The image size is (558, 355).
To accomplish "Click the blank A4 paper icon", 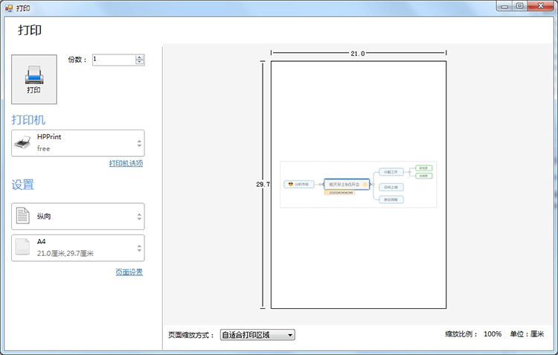I will [x=23, y=247].
